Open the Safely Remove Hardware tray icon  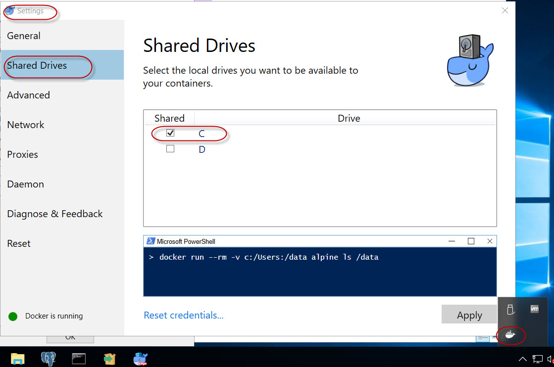509,309
